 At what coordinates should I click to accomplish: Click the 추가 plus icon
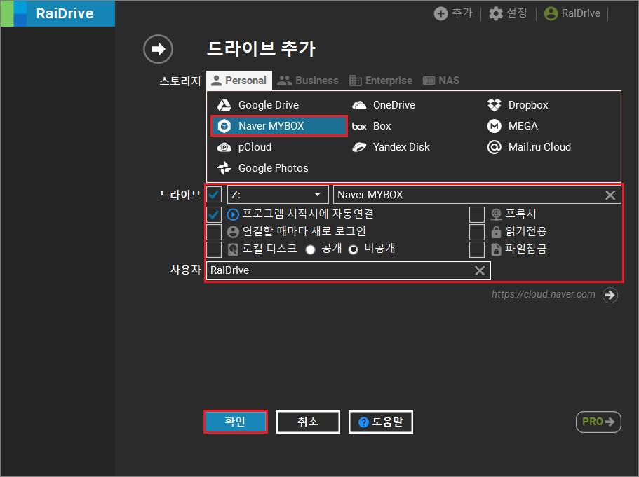[440, 13]
